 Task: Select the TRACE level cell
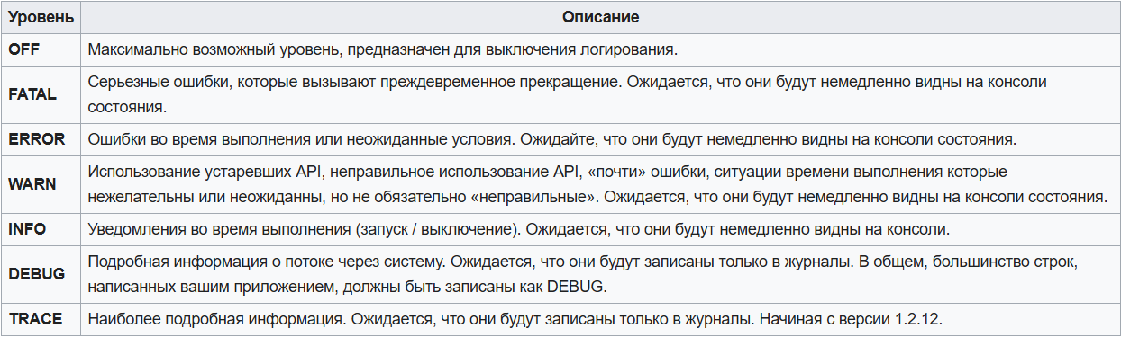click(41, 319)
